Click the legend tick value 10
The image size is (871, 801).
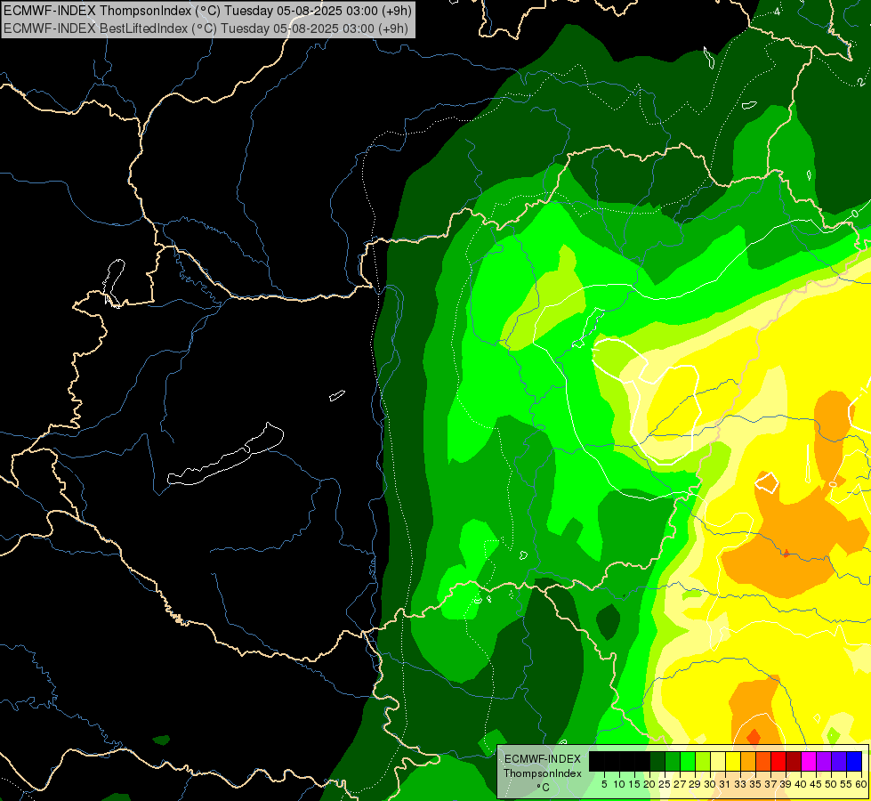tap(619, 784)
